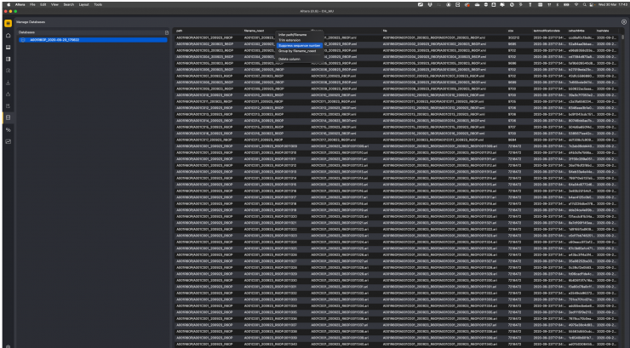Choose 'Suppress sequence number' from context menu
The image size is (630, 348).
point(300,46)
